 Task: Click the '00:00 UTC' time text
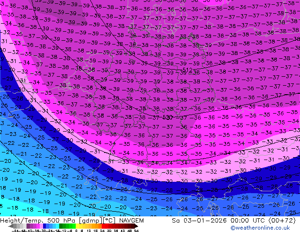click(x=248, y=221)
